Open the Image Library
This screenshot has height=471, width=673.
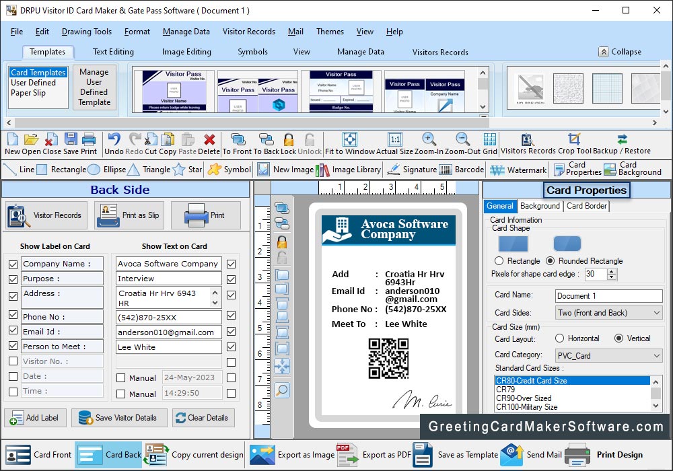tap(348, 170)
